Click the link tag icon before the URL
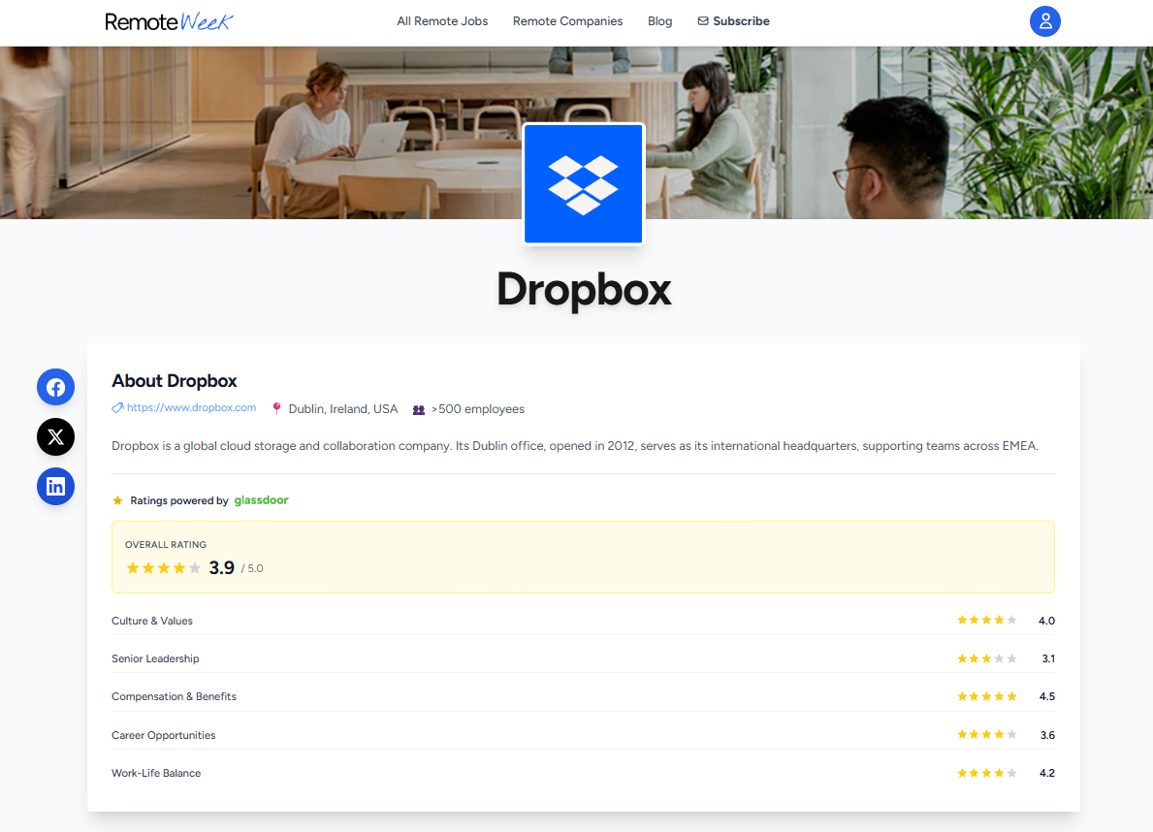 117,408
